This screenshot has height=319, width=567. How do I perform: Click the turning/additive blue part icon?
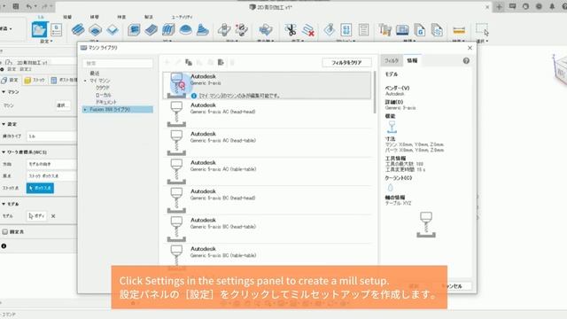tap(266, 29)
